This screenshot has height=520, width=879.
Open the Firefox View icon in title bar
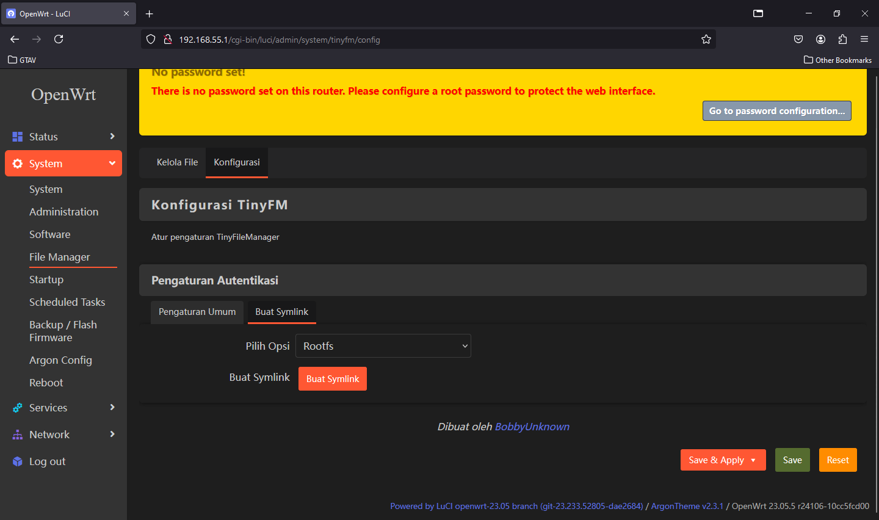(x=758, y=13)
